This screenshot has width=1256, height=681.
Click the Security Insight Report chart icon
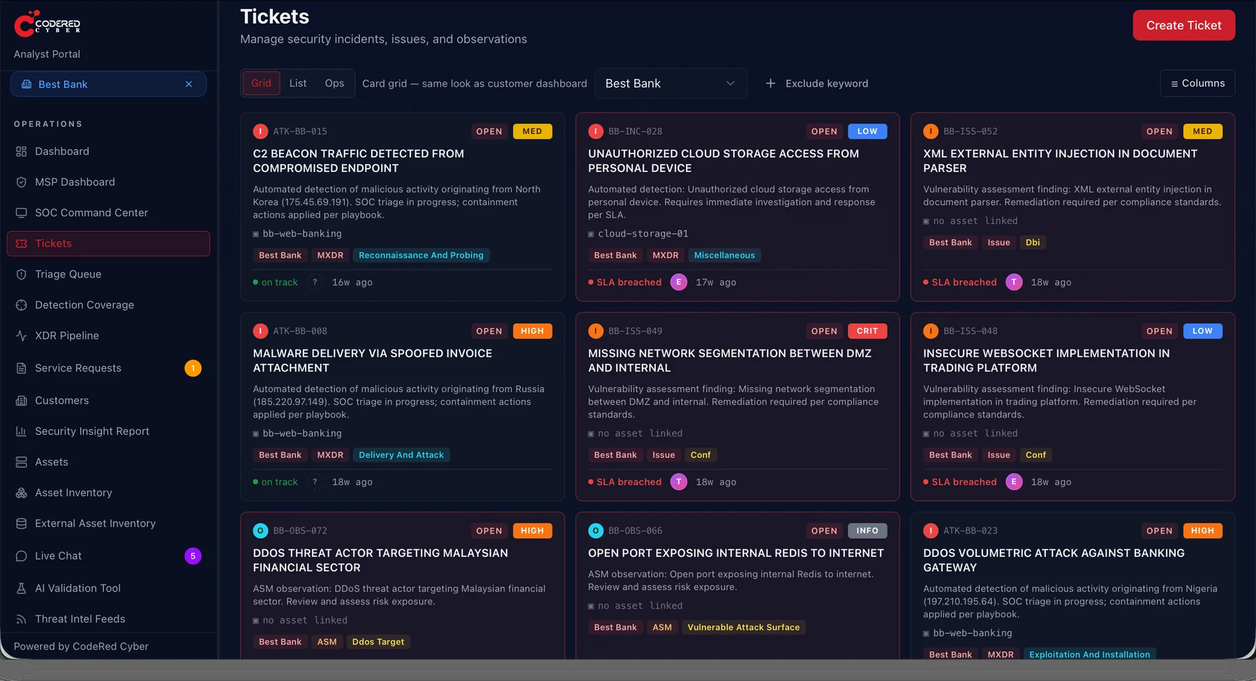tap(22, 431)
